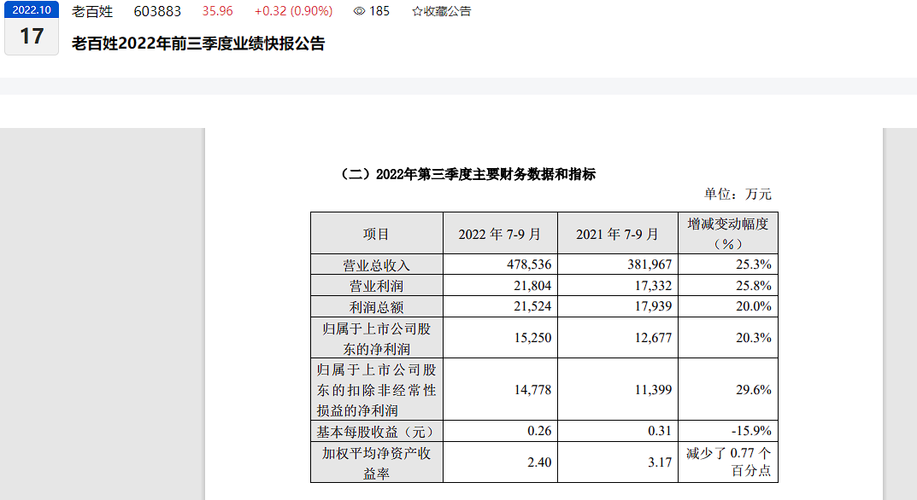The height and width of the screenshot is (500, 917).
Task: Click the row label 归属于上市公司股东的净利润
Action: [376, 339]
